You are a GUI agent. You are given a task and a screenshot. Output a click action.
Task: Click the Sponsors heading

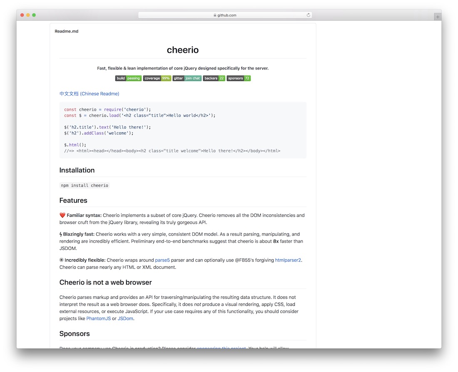(75, 334)
